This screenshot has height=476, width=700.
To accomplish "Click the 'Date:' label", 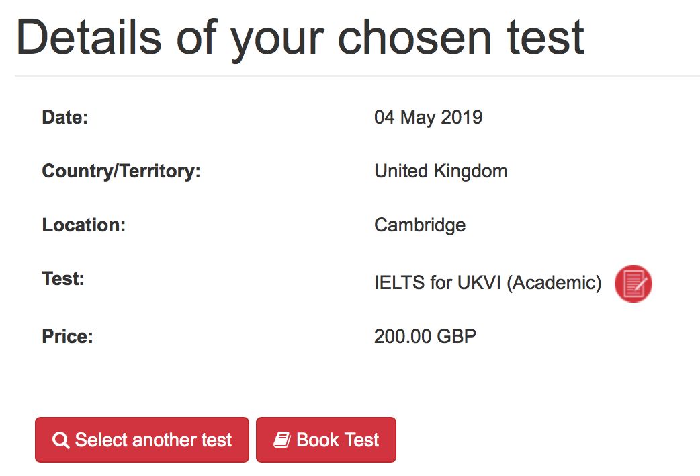I will (65, 118).
